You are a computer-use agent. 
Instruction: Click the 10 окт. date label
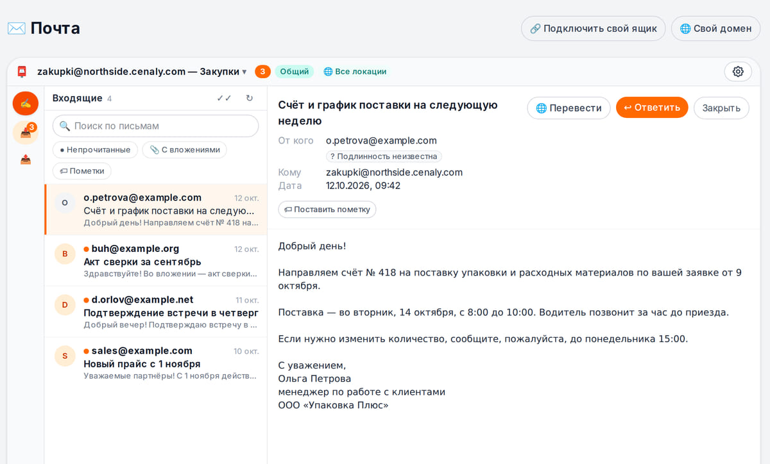click(246, 351)
